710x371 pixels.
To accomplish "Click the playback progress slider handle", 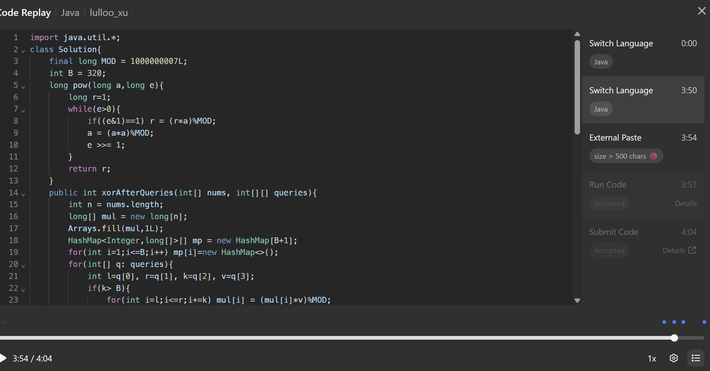I will [674, 338].
